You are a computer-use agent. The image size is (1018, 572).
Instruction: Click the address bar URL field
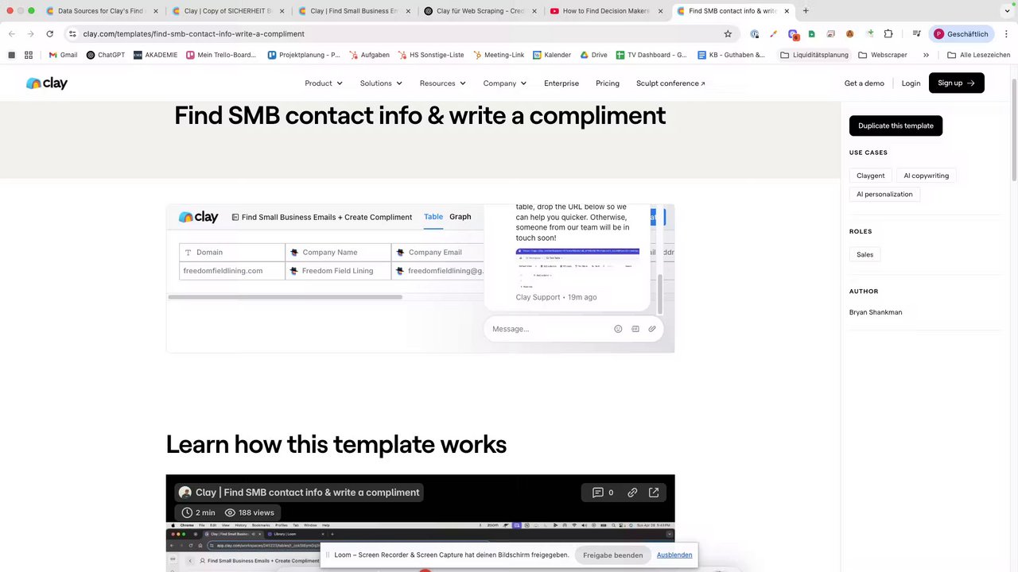pyautogui.click(x=398, y=34)
